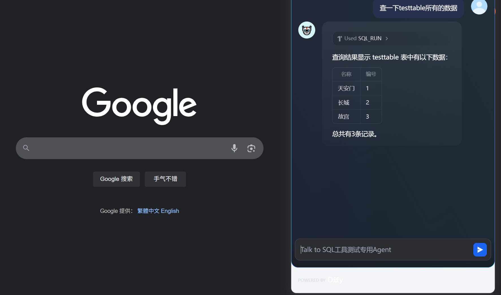The height and width of the screenshot is (295, 501).
Task: Click the 天安门 table cell
Action: (346, 88)
